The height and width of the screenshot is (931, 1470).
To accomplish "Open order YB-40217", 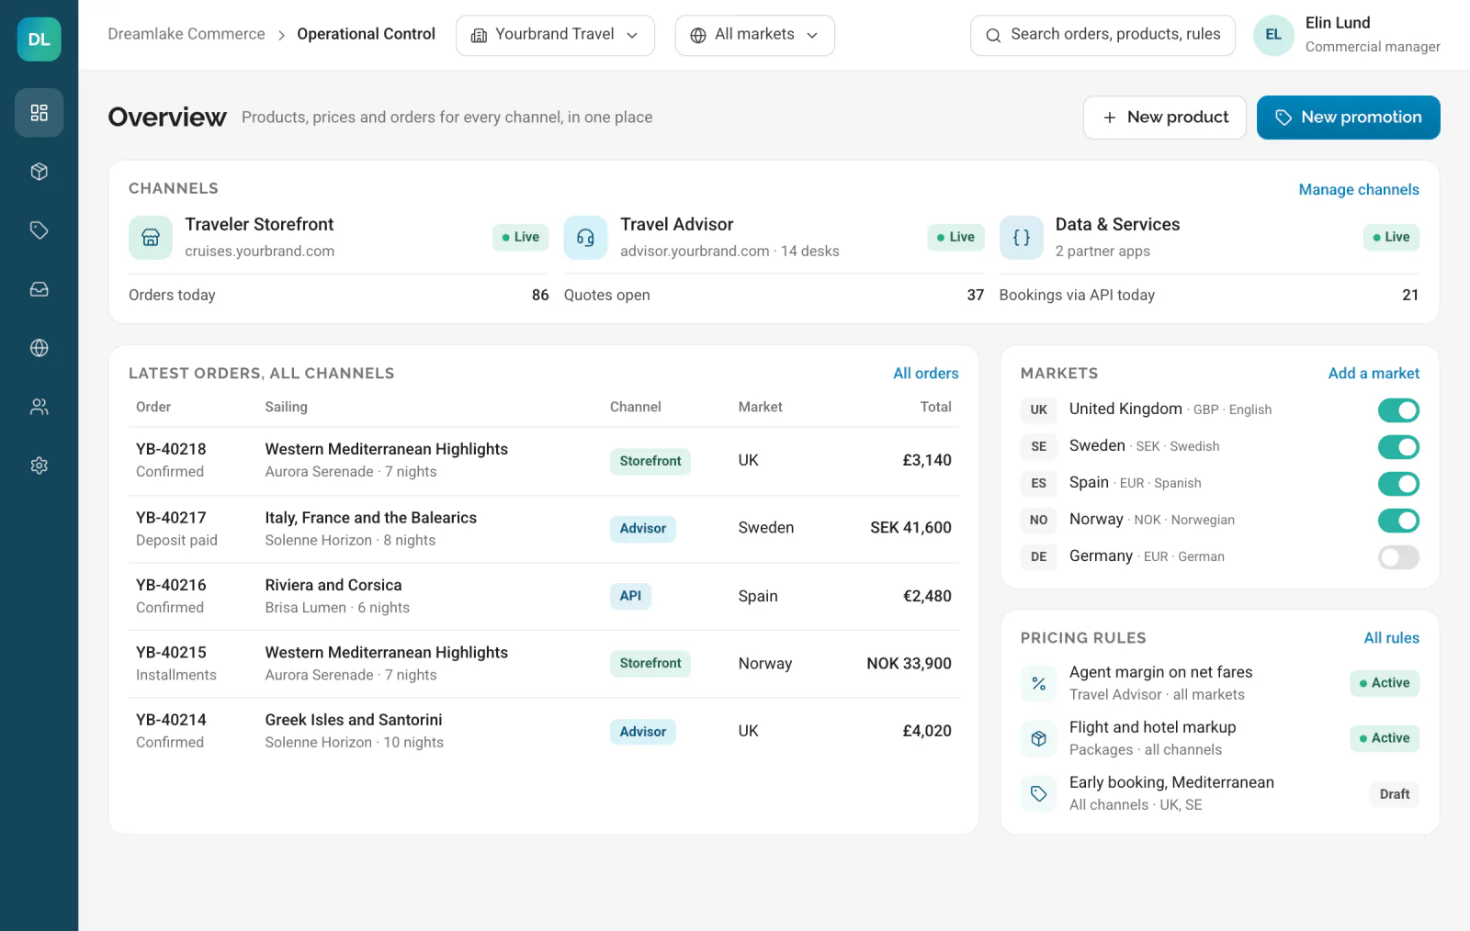I will [171, 517].
